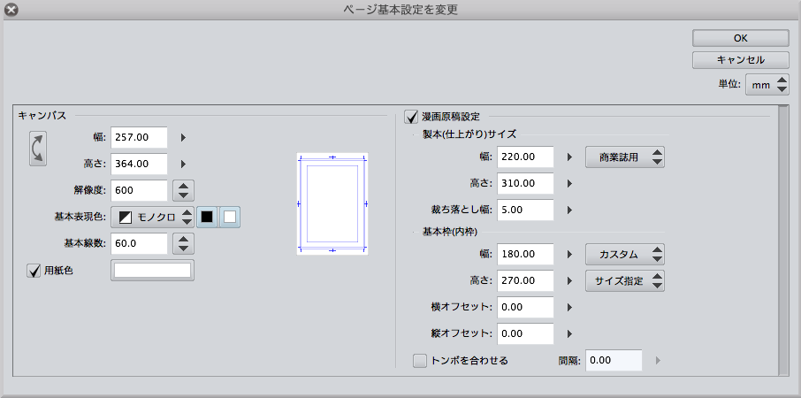This screenshot has width=801, height=398.
Task: Click the canvas 幅 field showing 257.00
Action: pos(139,137)
